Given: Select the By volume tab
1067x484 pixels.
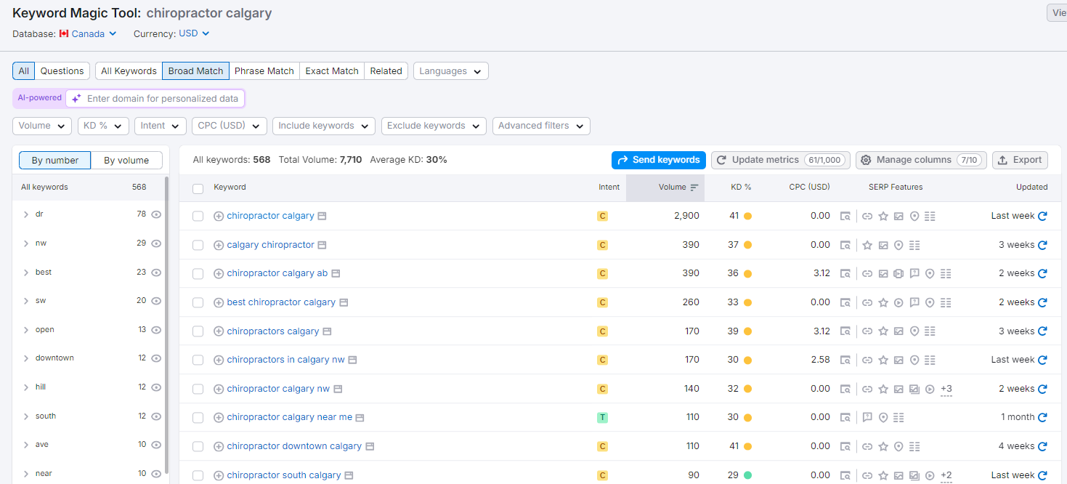Looking at the screenshot, I should click(126, 161).
